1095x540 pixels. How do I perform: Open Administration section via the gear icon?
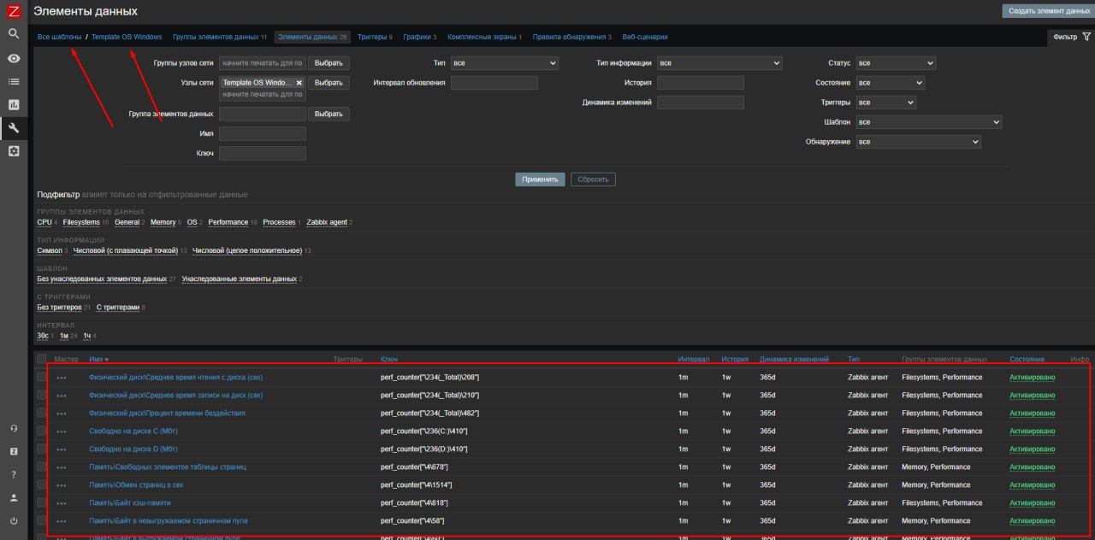click(x=14, y=150)
